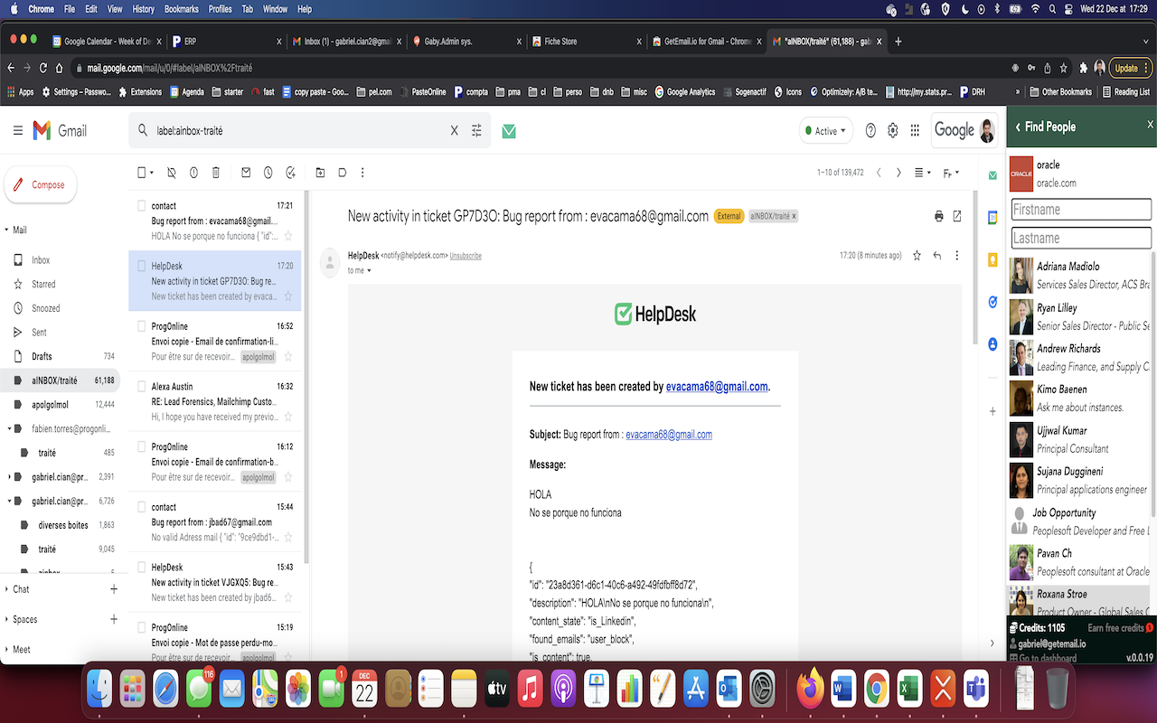The image size is (1157, 723).
Task: Open the Bookmarks menu in the menu bar
Action: pos(183,9)
